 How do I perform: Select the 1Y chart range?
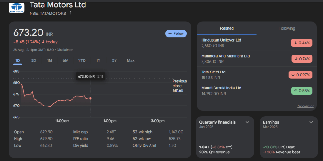pyautogui.click(x=98, y=60)
